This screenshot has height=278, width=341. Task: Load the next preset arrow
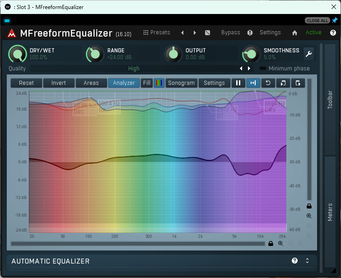(x=195, y=32)
